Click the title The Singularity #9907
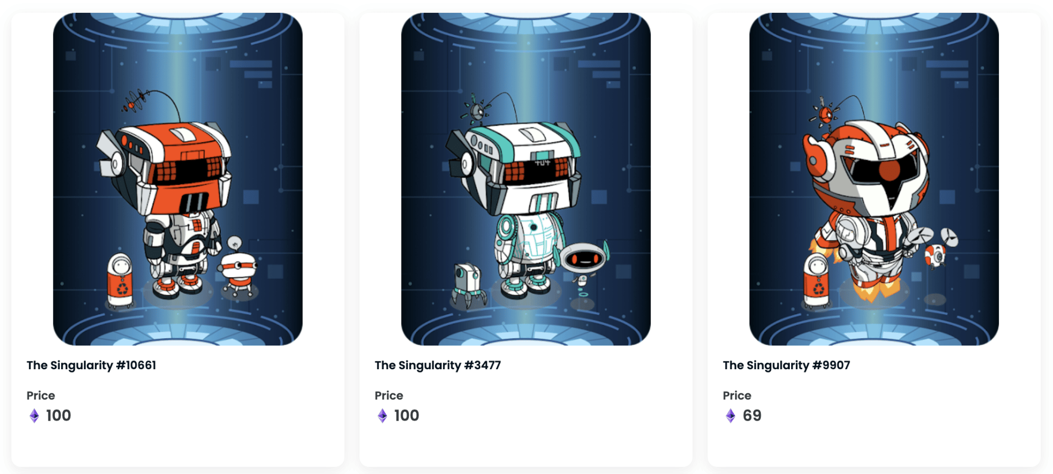The image size is (1053, 474). click(786, 365)
